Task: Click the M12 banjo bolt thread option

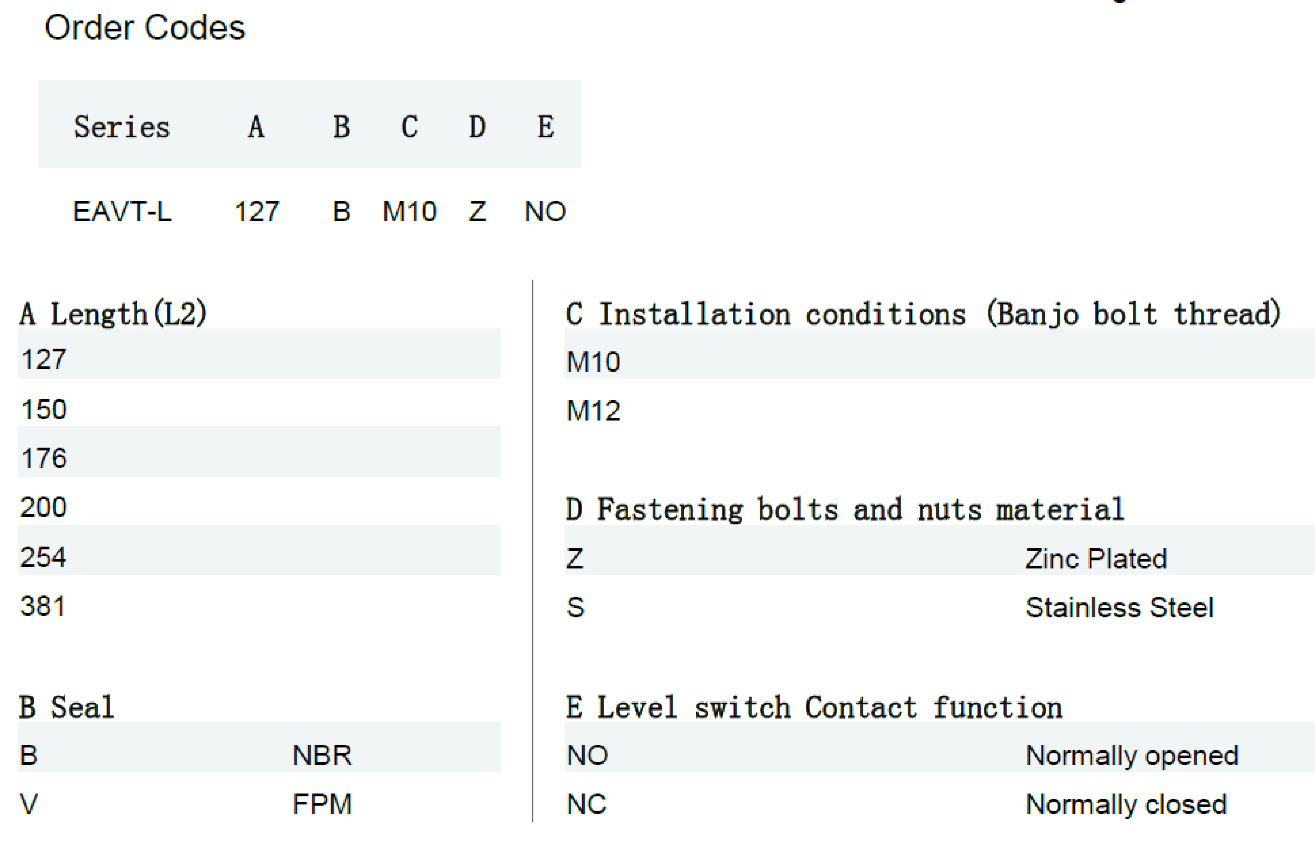Action: [593, 411]
